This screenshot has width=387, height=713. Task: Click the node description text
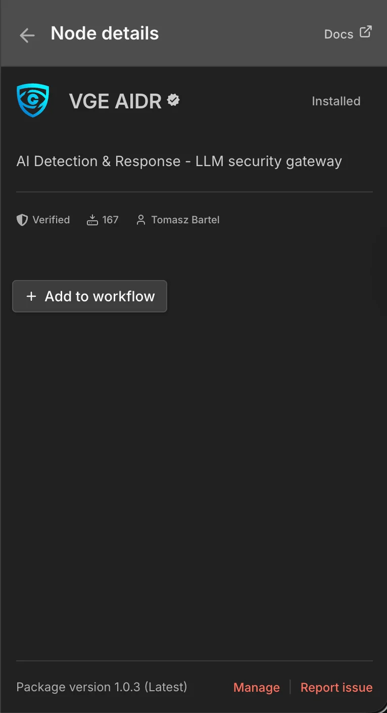click(179, 161)
